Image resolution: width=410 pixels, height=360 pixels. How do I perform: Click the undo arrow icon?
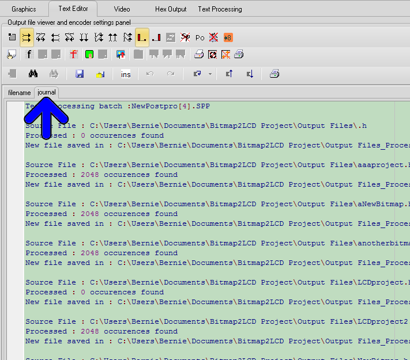pyautogui.click(x=150, y=74)
